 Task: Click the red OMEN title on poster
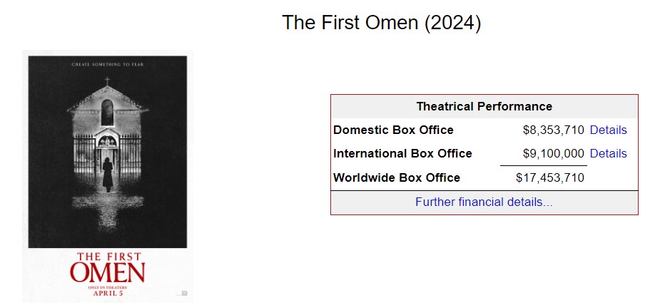(107, 272)
